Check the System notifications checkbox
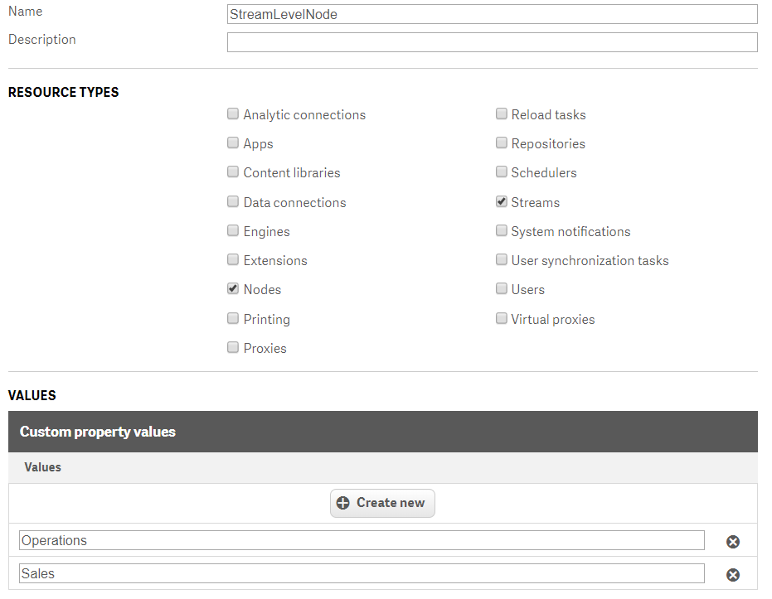Screen dimensions: 772x599 [502, 231]
